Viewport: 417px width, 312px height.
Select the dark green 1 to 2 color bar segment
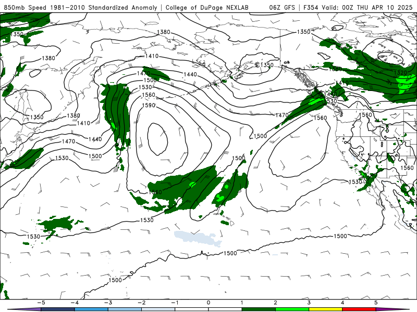pos(259,309)
